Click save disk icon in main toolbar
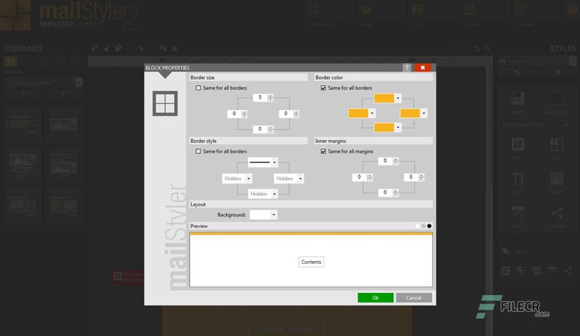This screenshot has height=336, width=580. (418, 10)
